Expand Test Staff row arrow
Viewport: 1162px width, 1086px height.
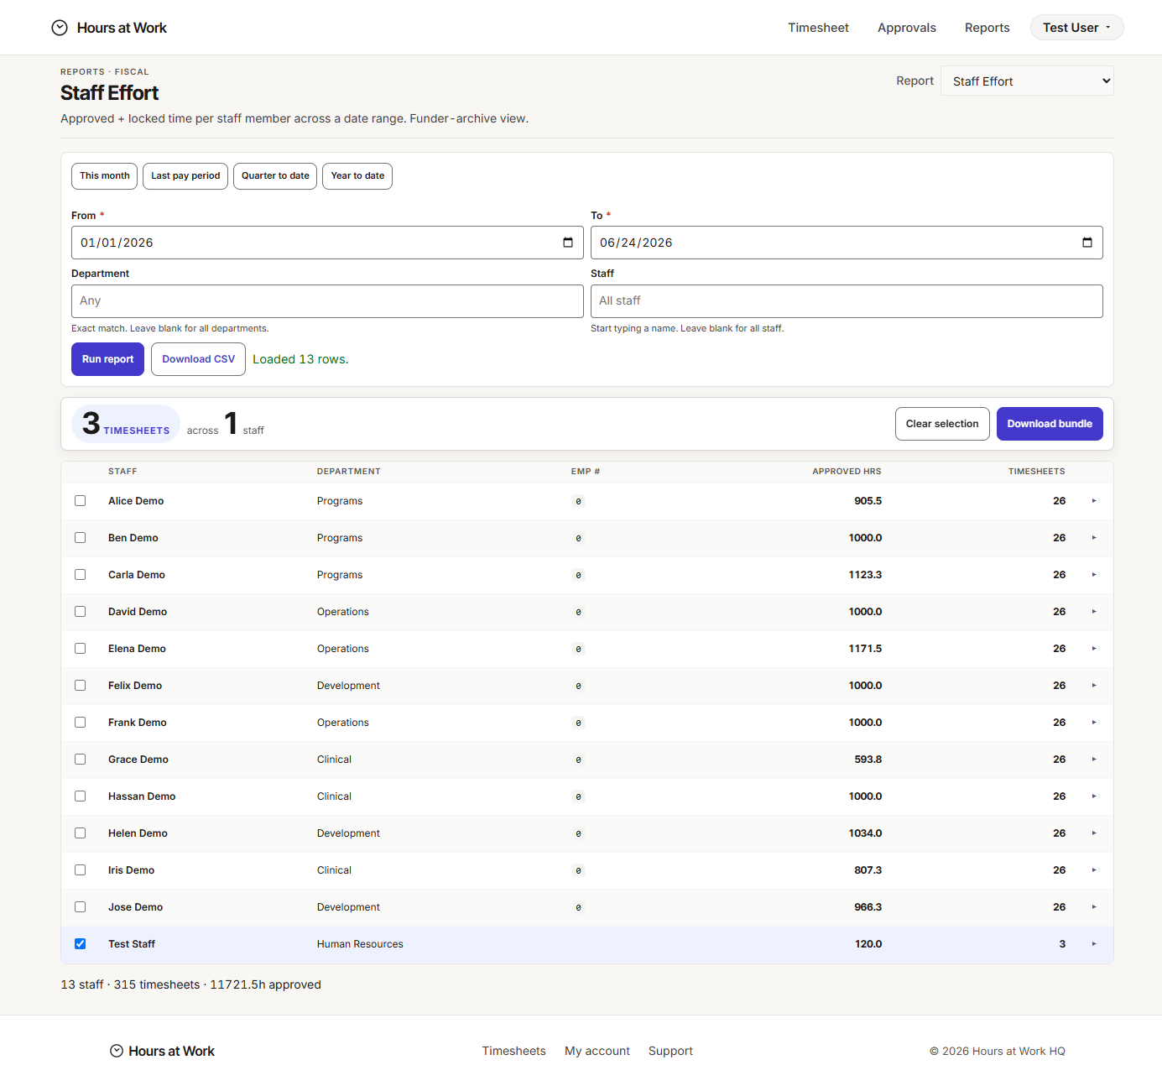[x=1094, y=944]
